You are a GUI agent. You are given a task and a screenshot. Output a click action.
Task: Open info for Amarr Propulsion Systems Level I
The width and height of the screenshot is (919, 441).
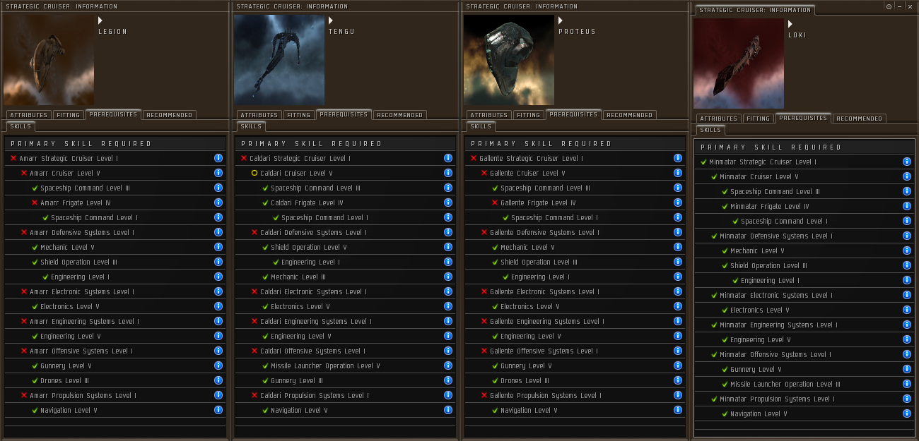click(x=218, y=395)
